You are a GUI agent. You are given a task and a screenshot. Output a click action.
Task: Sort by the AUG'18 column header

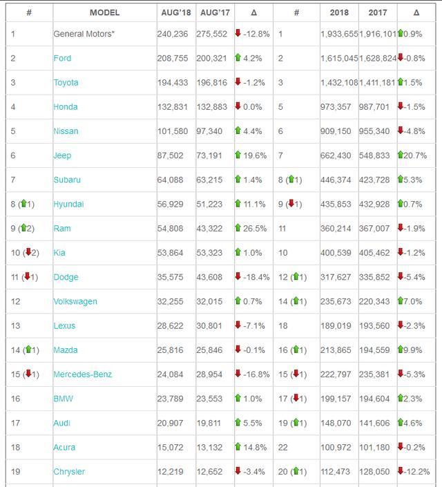pyautogui.click(x=176, y=12)
